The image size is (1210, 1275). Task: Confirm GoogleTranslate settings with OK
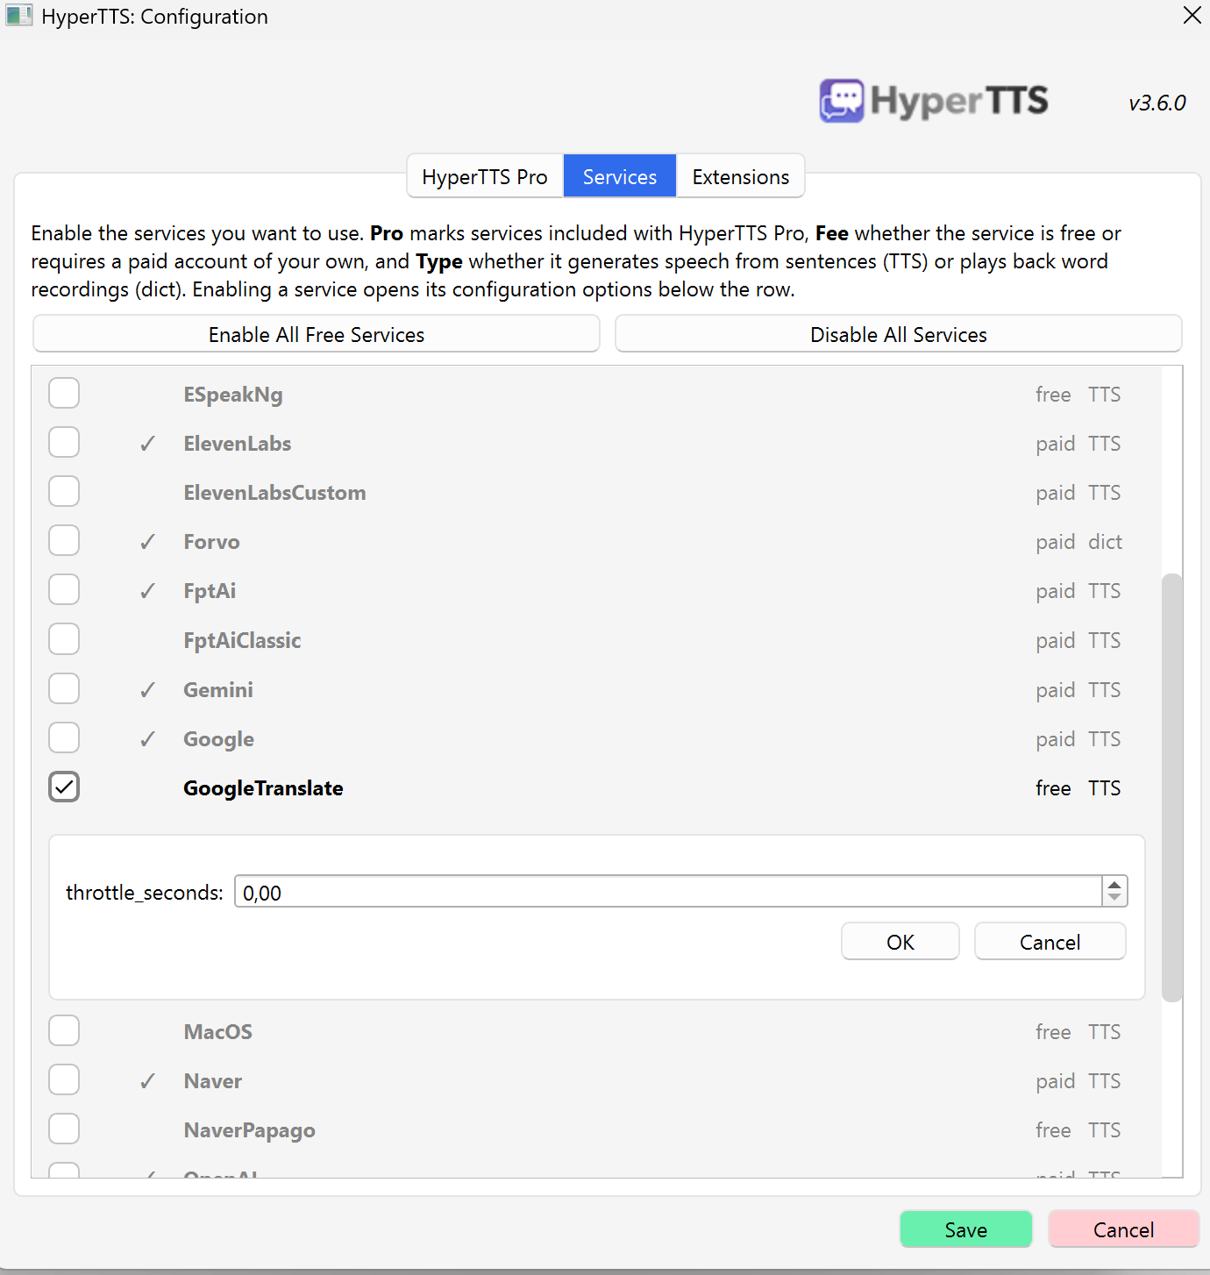900,942
